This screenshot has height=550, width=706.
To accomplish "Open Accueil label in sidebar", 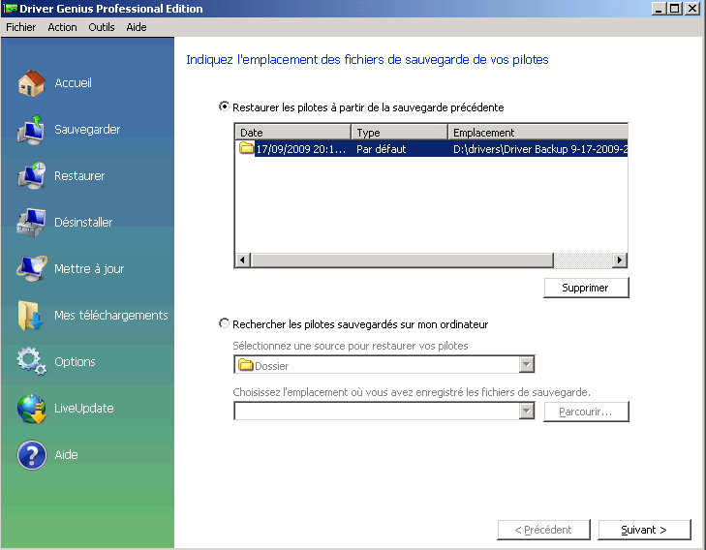I will pos(73,83).
